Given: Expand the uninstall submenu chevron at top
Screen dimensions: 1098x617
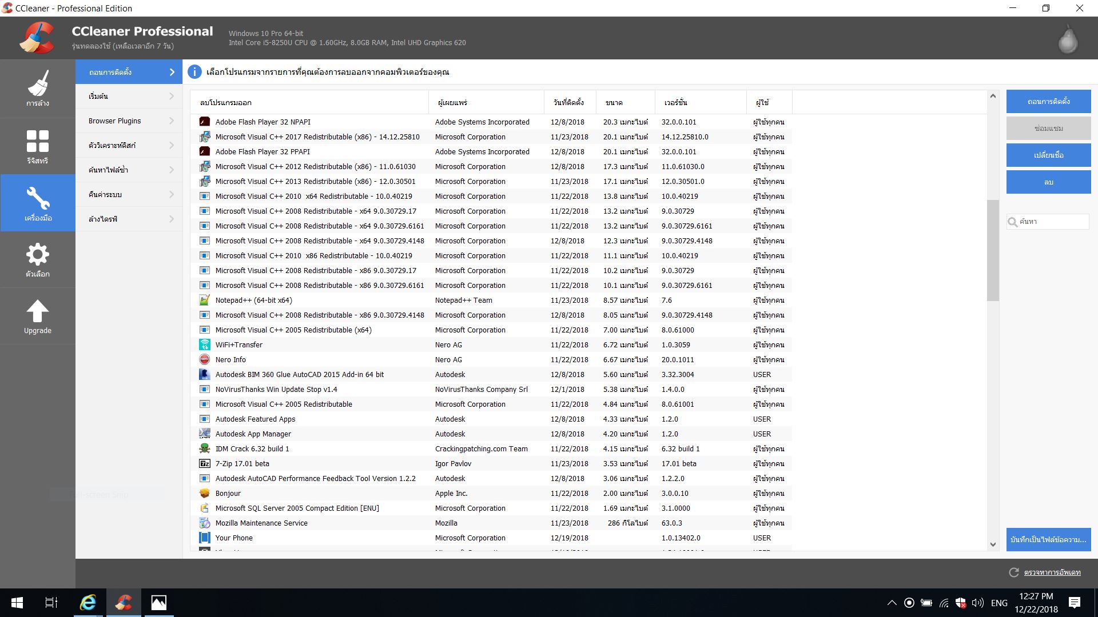Looking at the screenshot, I should 172,72.
